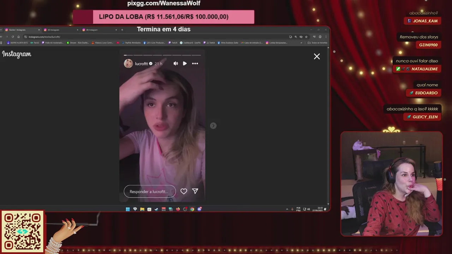Open the 'Visão de moderado...' bookmark

(x=53, y=43)
